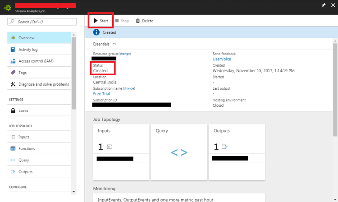Focus the Search (Ctrl+/) field
This screenshot has width=338, height=202.
[x=42, y=22]
